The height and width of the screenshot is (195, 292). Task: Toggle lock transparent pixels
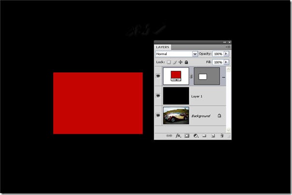click(169, 62)
